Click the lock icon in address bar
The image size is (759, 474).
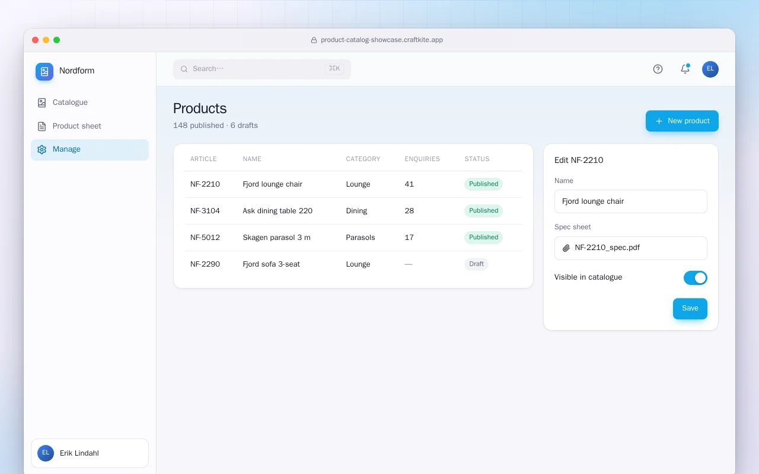coord(314,40)
